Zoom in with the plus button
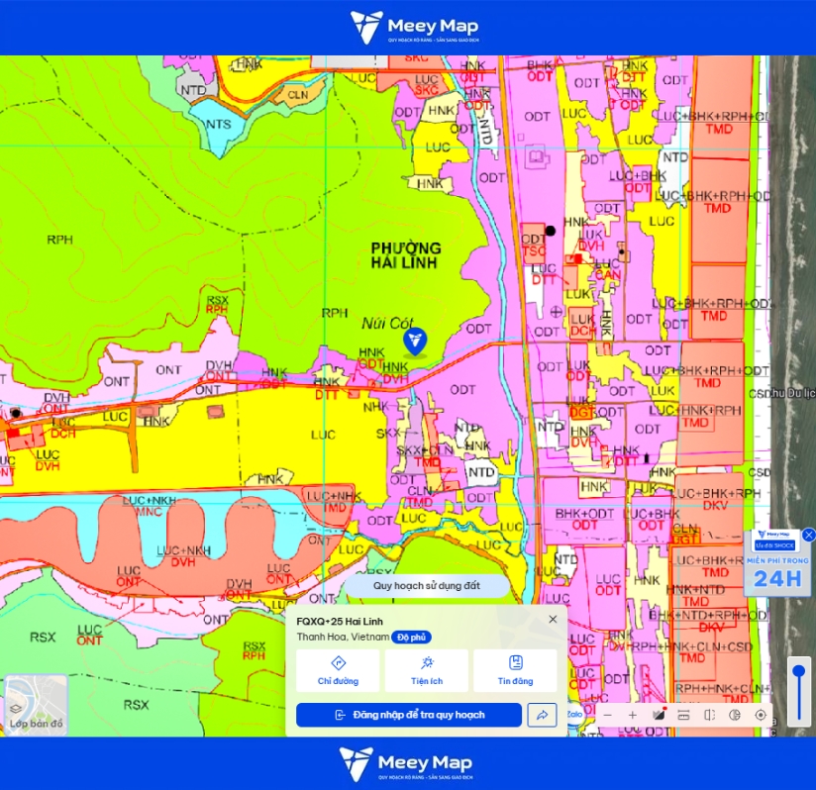 coord(632,715)
